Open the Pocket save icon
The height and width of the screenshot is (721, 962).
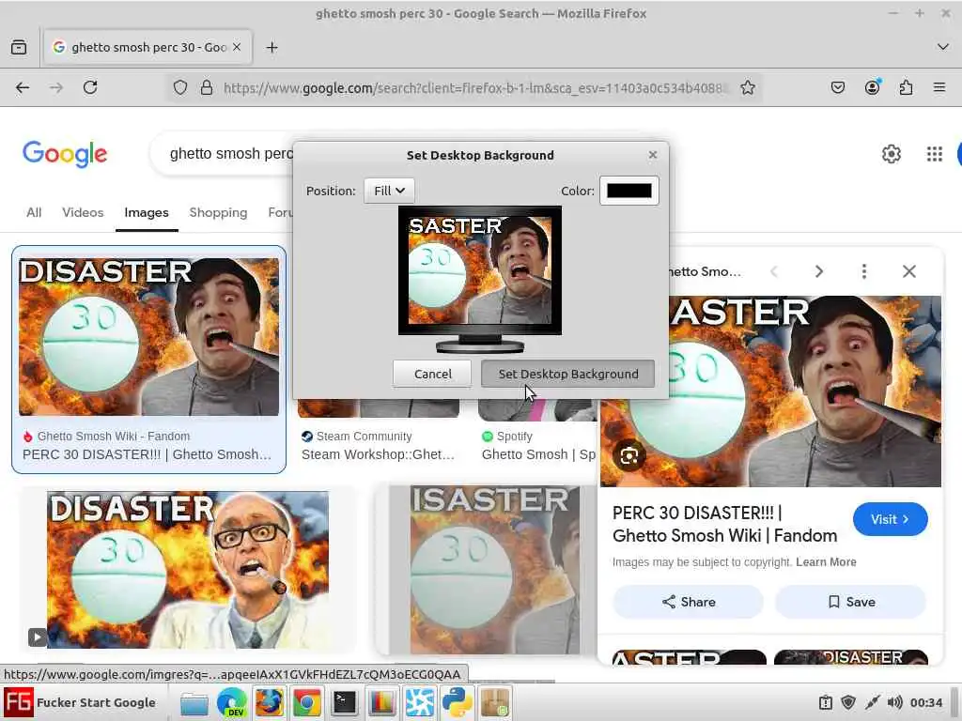click(x=837, y=87)
